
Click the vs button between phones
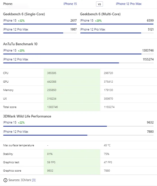(99, 4)
